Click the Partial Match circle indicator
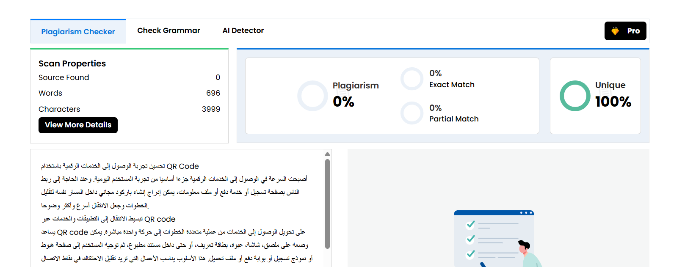This screenshot has width=696, height=267. point(412,113)
